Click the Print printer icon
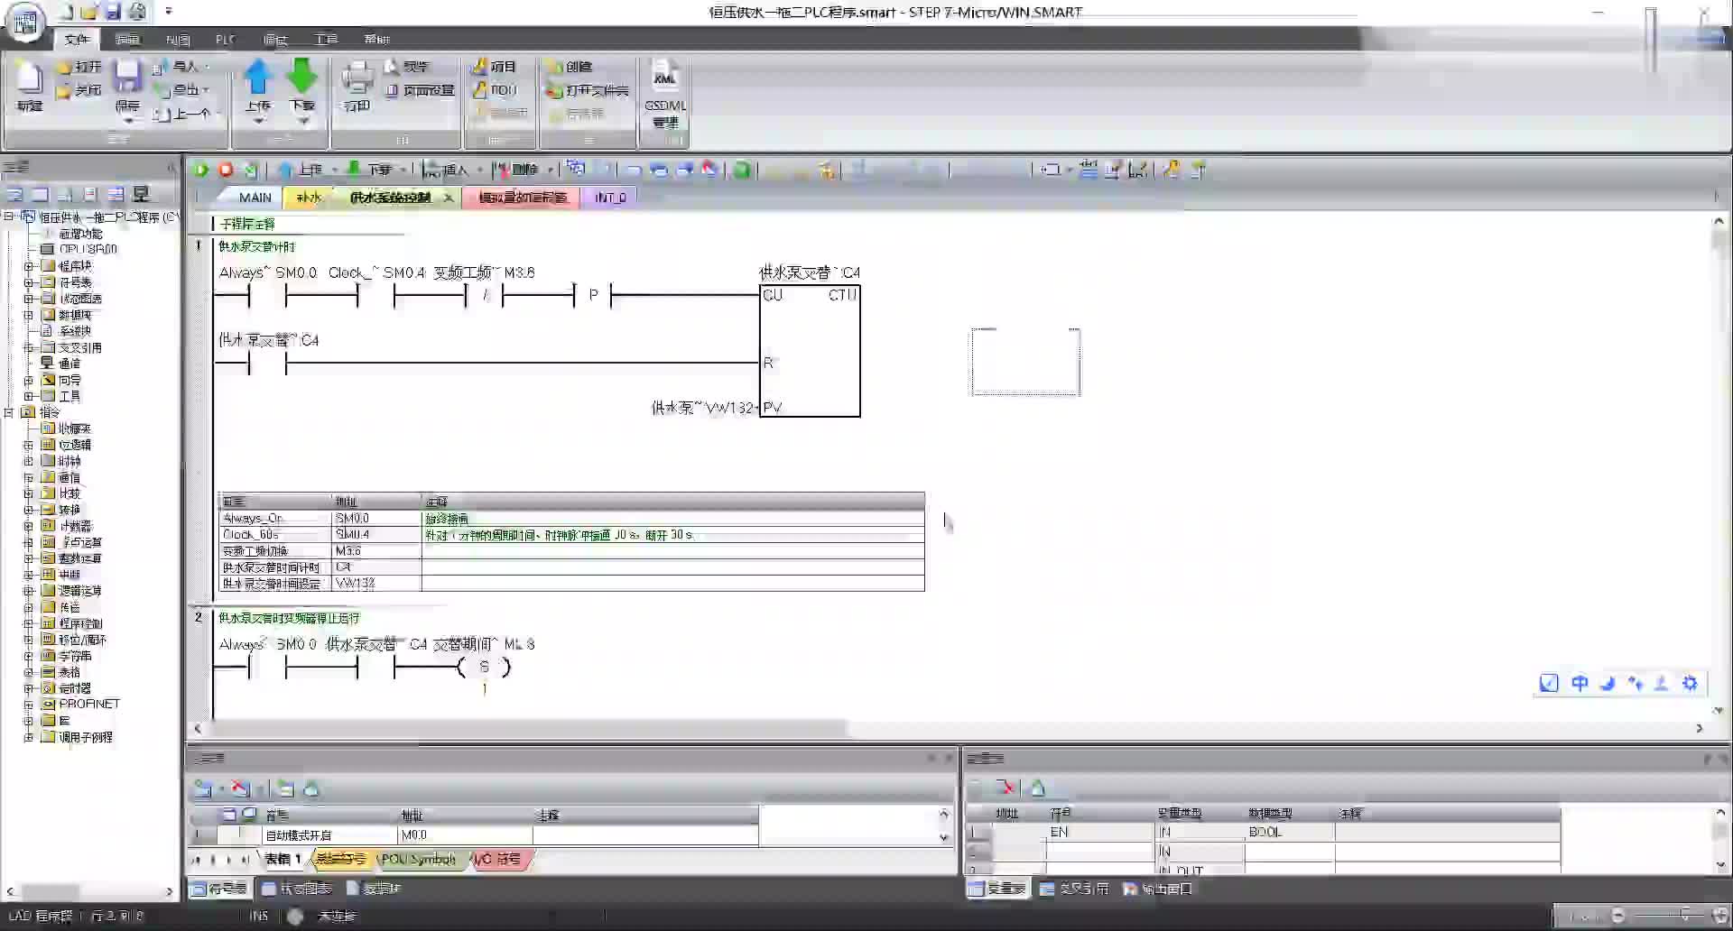This screenshot has width=1733, height=931. pos(357,78)
